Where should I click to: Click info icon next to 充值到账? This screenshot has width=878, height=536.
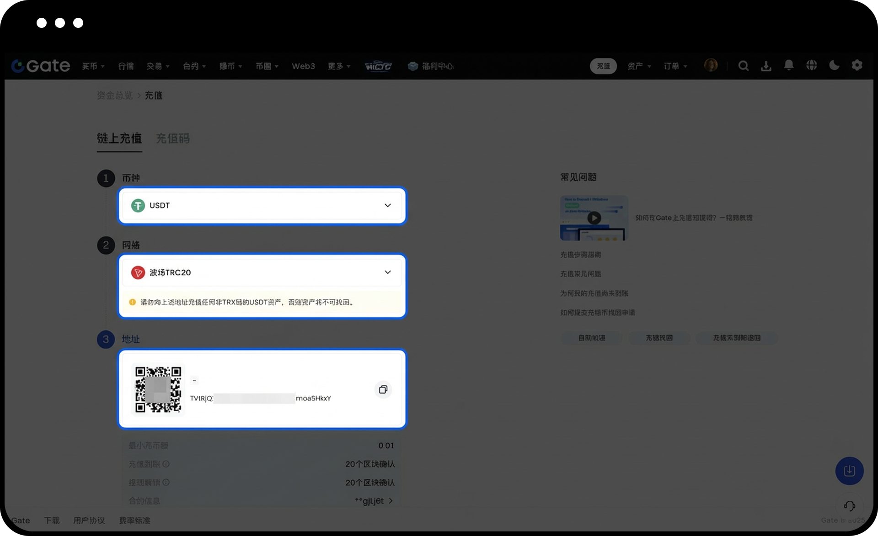166,464
